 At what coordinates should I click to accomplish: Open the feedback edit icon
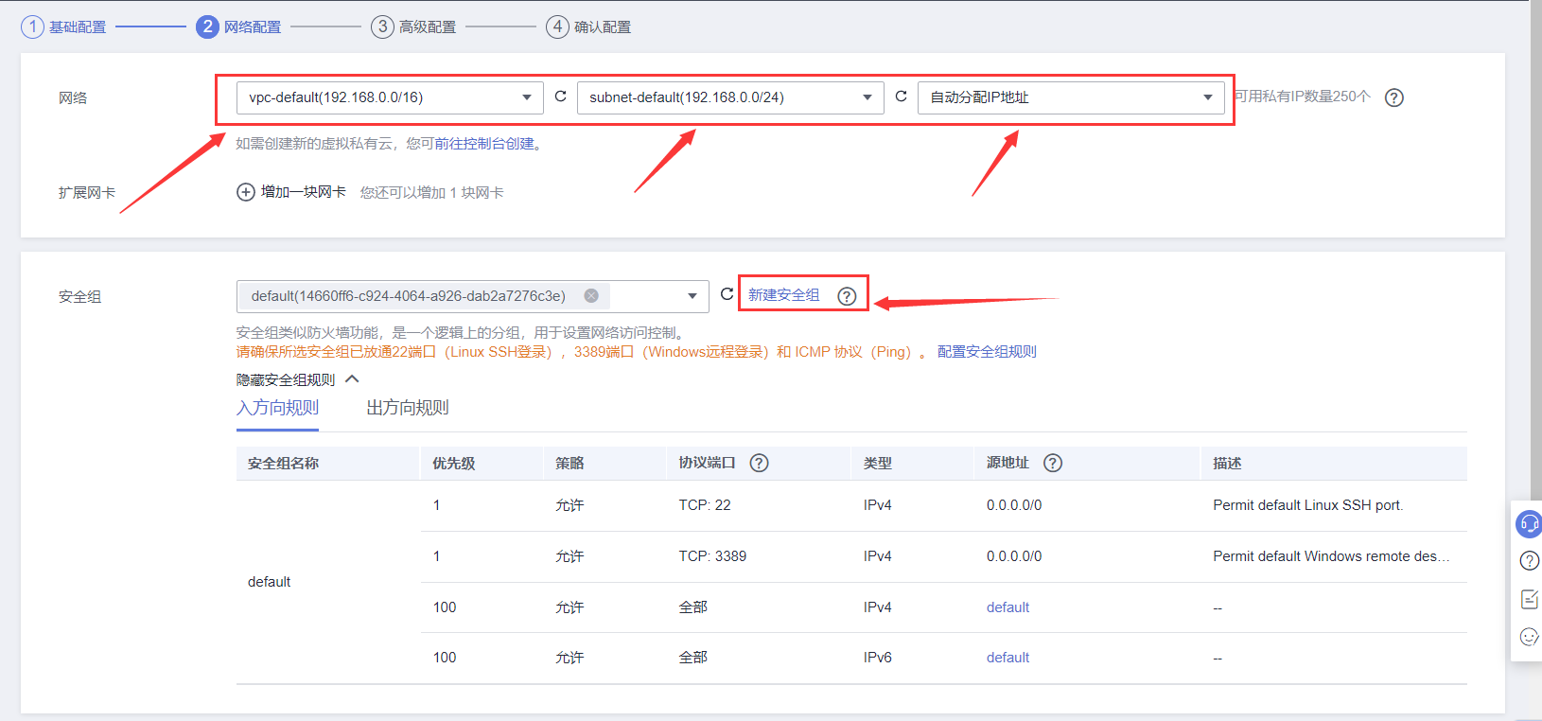tap(1529, 599)
